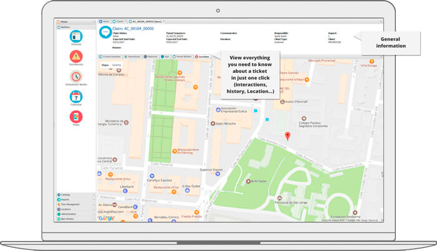437x251 pixels.
Task: Open the Maps sidebar icon
Action: (76, 116)
